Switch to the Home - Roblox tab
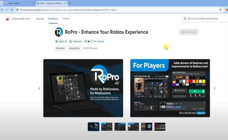The image size is (228, 140). point(20,3)
